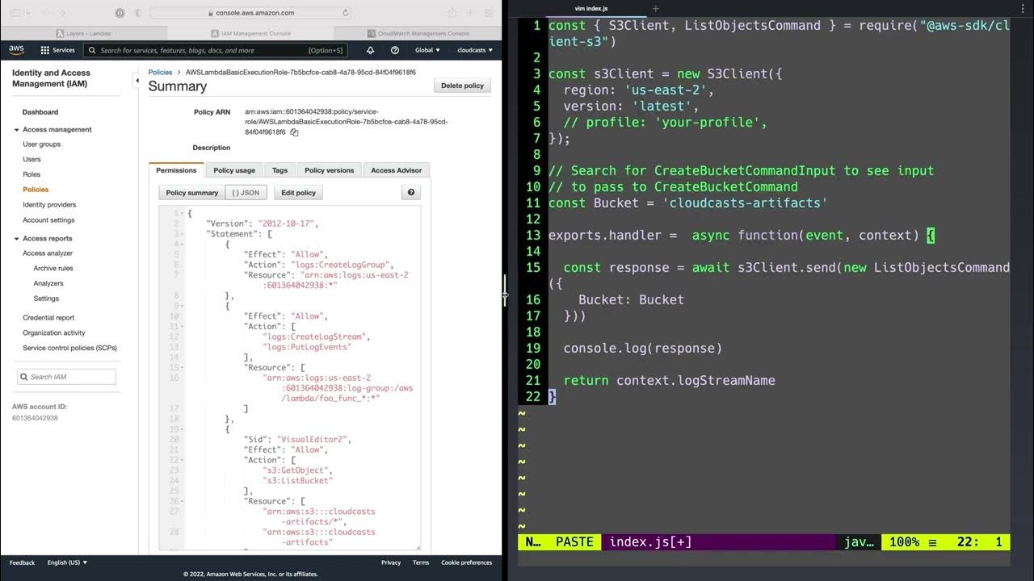Open the Services grid menu

(58, 50)
